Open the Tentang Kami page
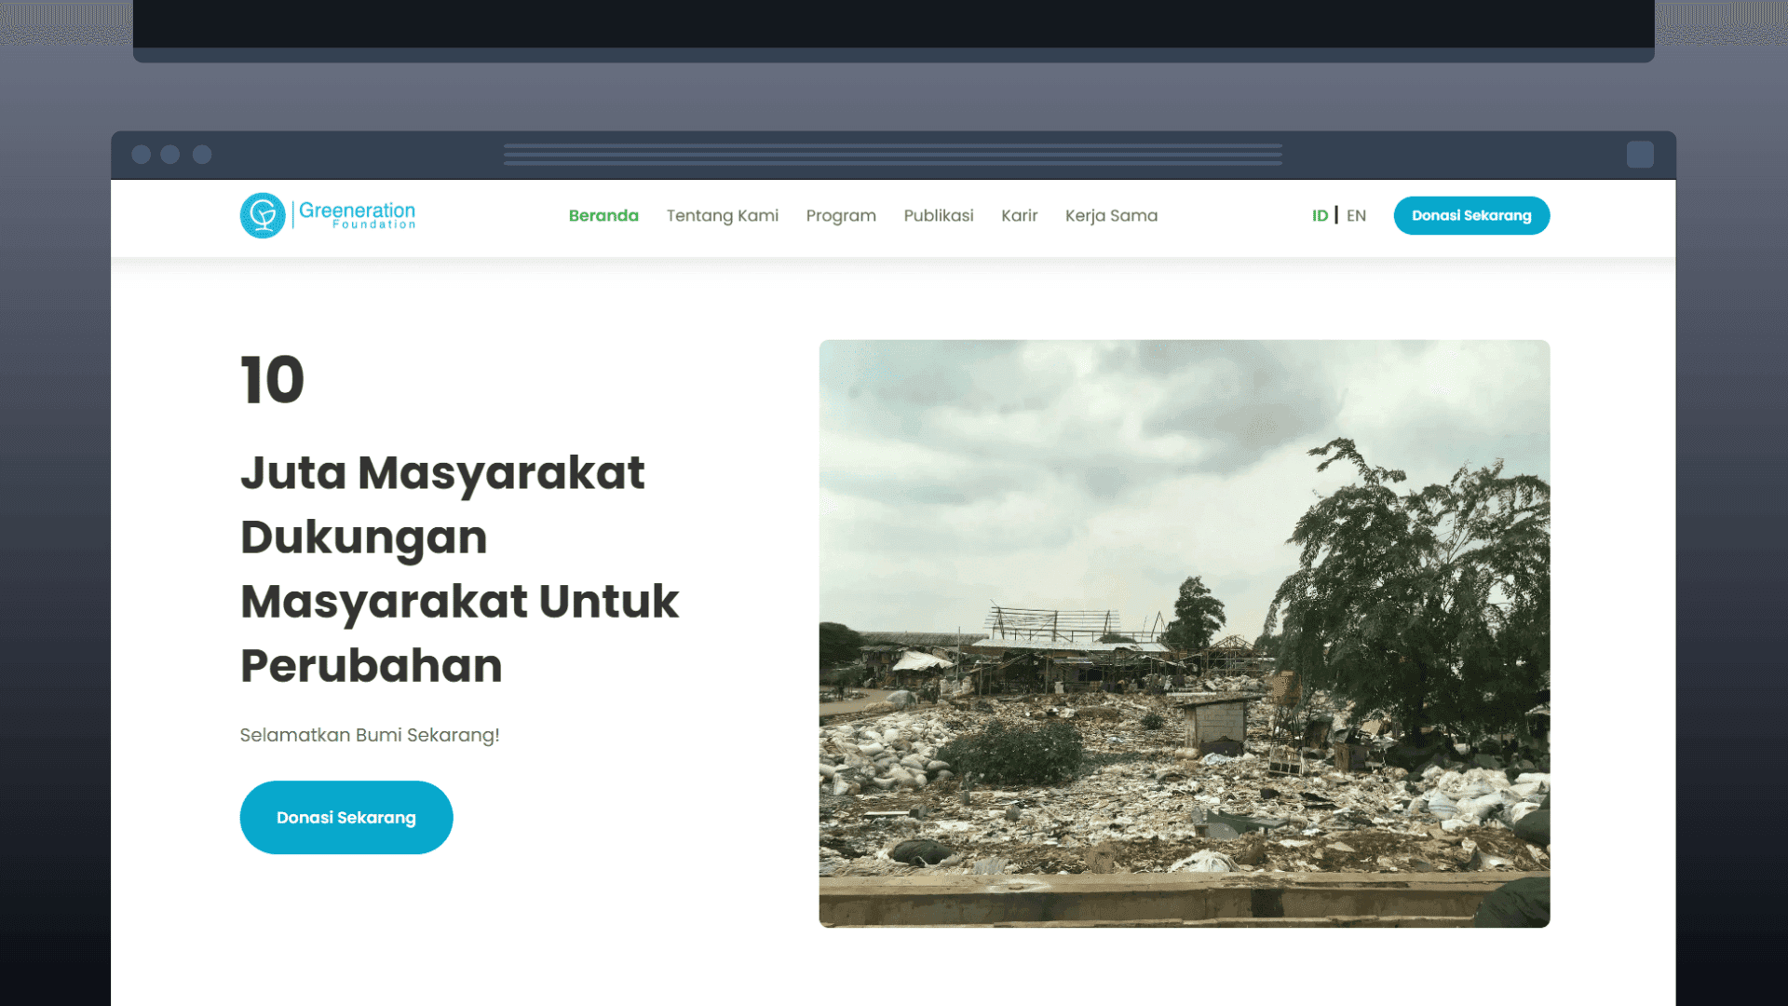The height and width of the screenshot is (1006, 1788). tap(722, 215)
